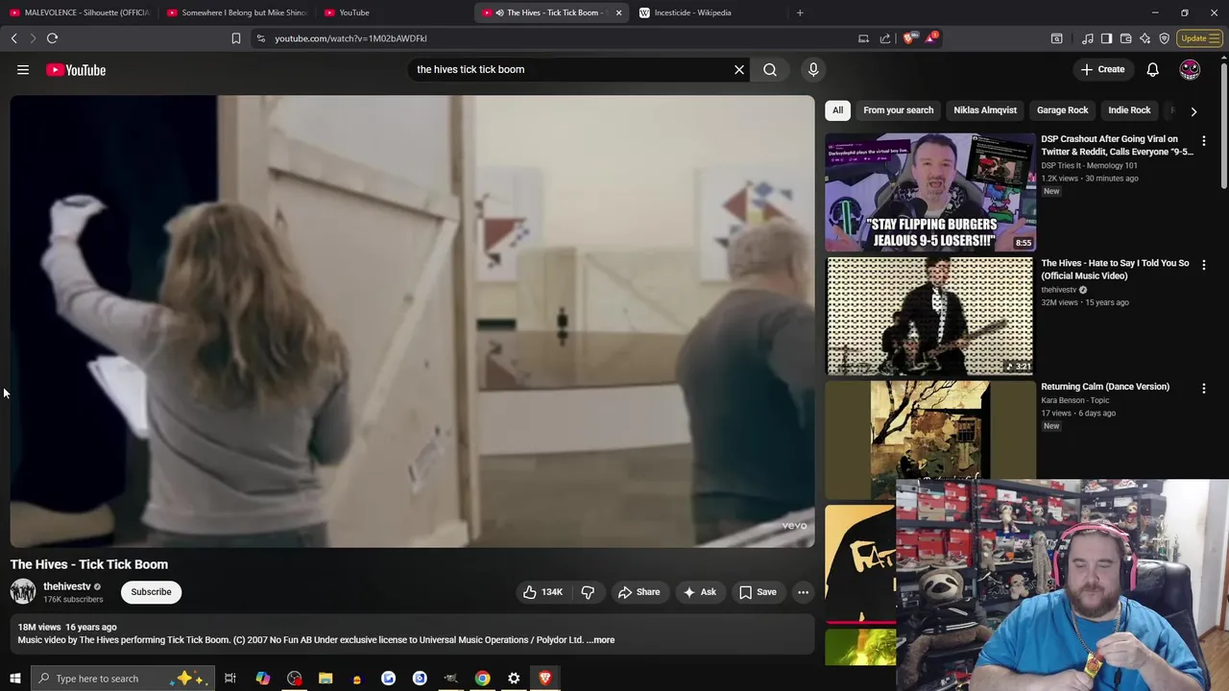1229x691 pixels.
Task: Open options menu for Returning Calm video
Action: click(x=1204, y=389)
